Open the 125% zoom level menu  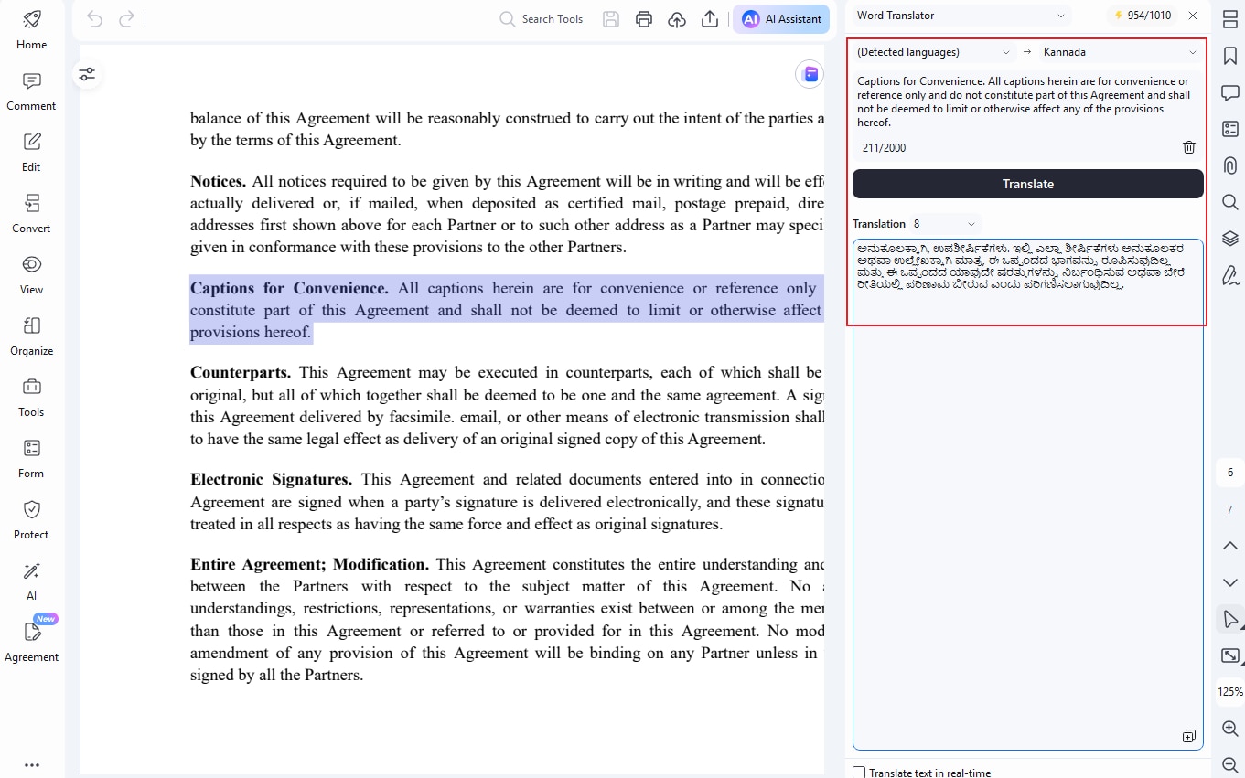pyautogui.click(x=1230, y=692)
